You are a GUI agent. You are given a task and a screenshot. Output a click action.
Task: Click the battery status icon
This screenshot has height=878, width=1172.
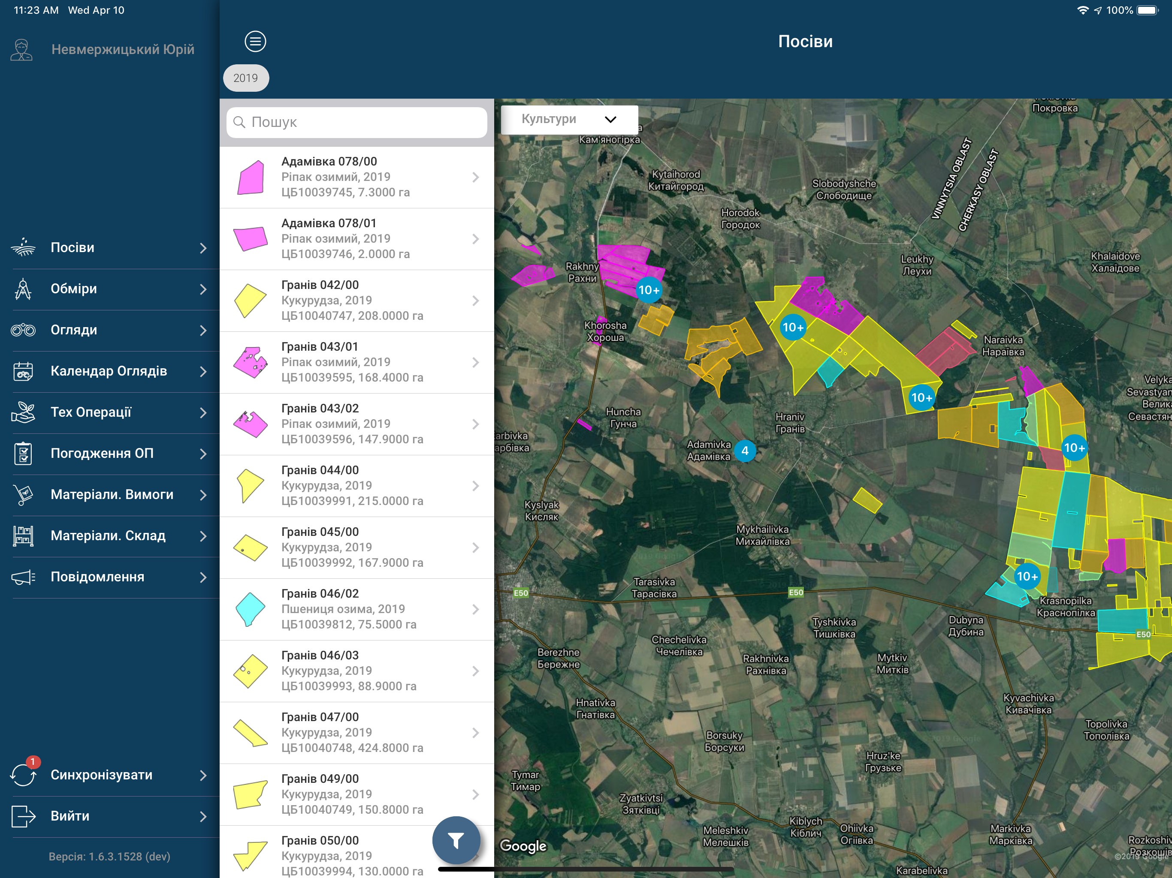(x=1148, y=10)
